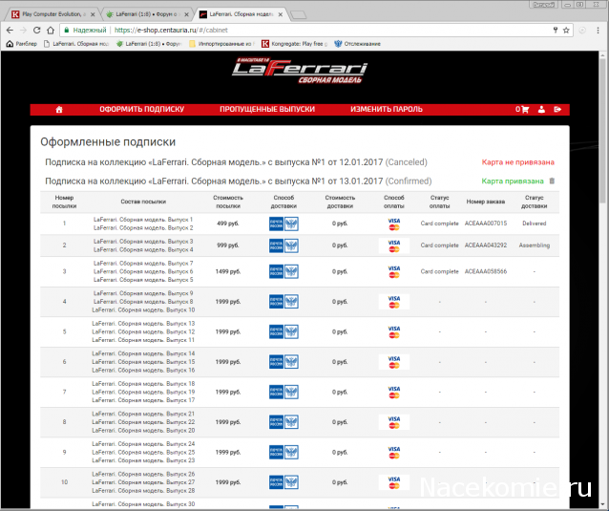Click the 499 руб. parcel cost

(228, 224)
